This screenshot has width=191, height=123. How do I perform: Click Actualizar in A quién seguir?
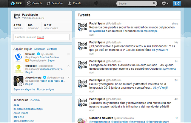[x=39, y=49]
